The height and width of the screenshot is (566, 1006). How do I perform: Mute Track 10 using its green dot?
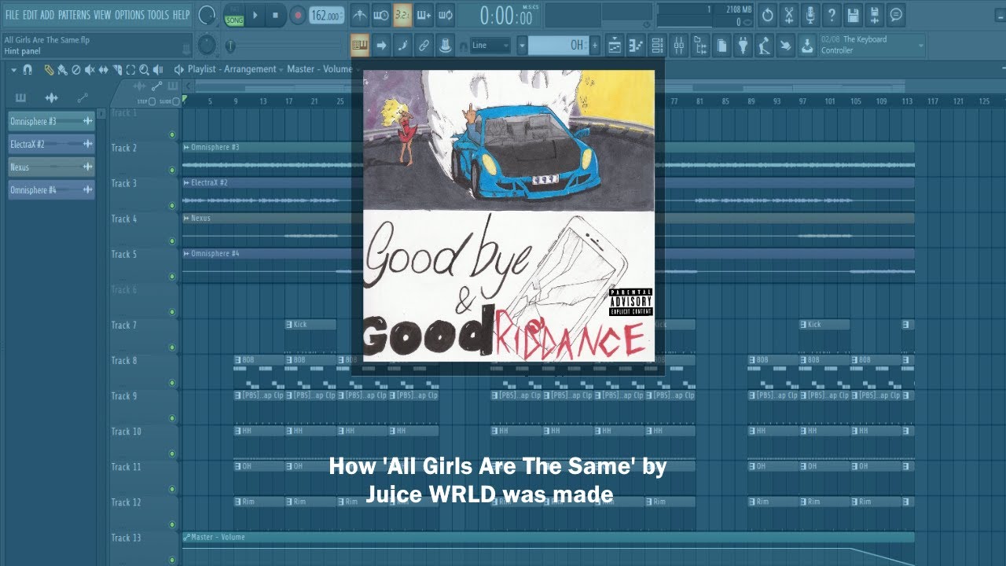tap(172, 454)
